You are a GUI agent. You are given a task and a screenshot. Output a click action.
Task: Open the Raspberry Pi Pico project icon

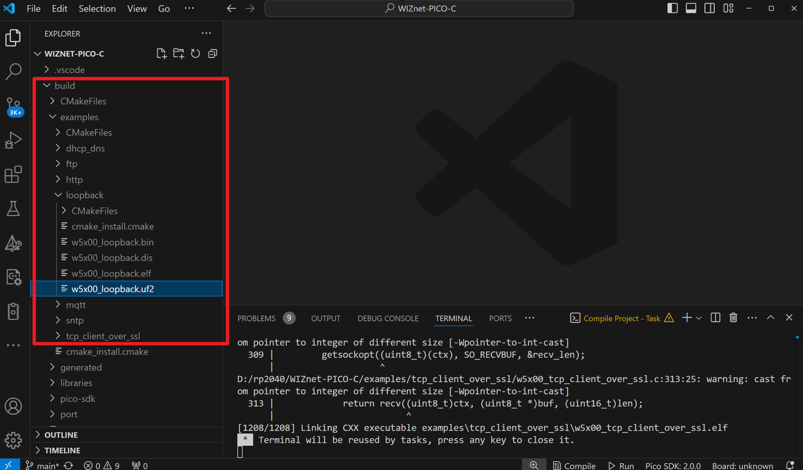coord(13,311)
